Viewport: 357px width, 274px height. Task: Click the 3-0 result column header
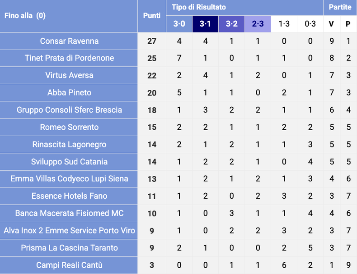point(179,24)
